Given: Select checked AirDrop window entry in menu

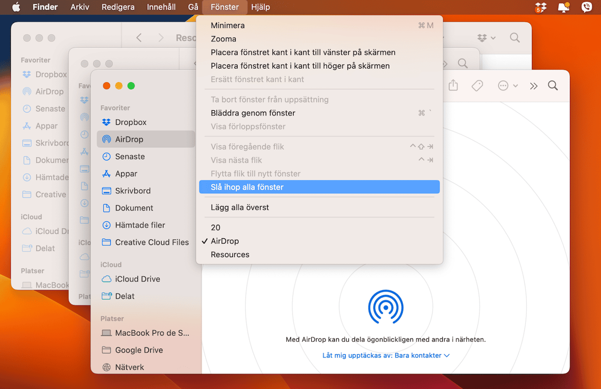Looking at the screenshot, I should click(319, 241).
